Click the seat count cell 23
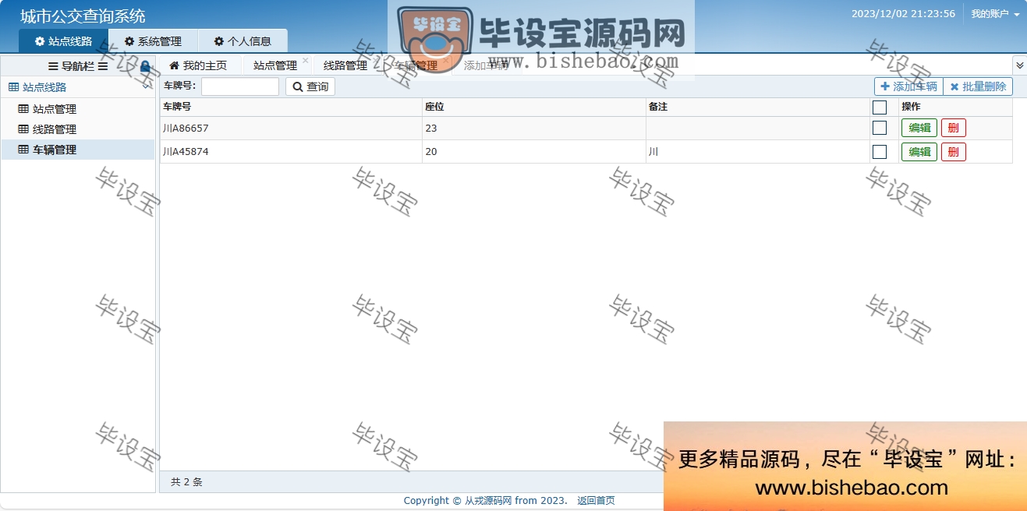1027x511 pixels. [534, 128]
